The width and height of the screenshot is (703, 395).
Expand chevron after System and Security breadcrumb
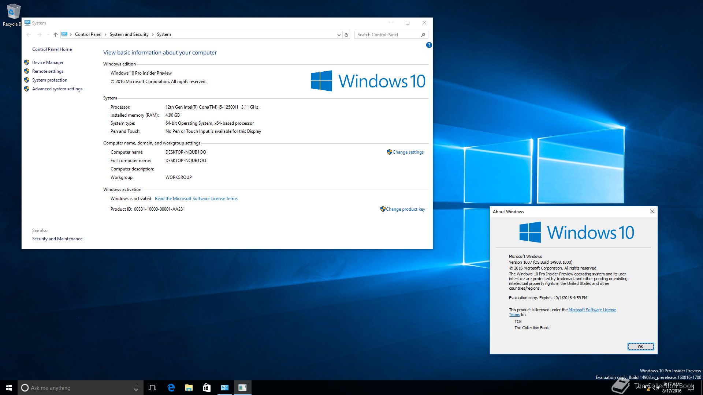[153, 34]
